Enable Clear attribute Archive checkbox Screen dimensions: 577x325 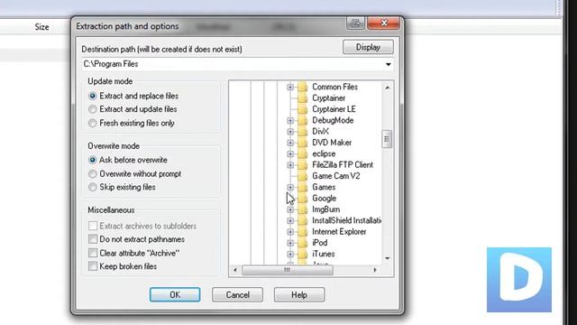(x=93, y=253)
